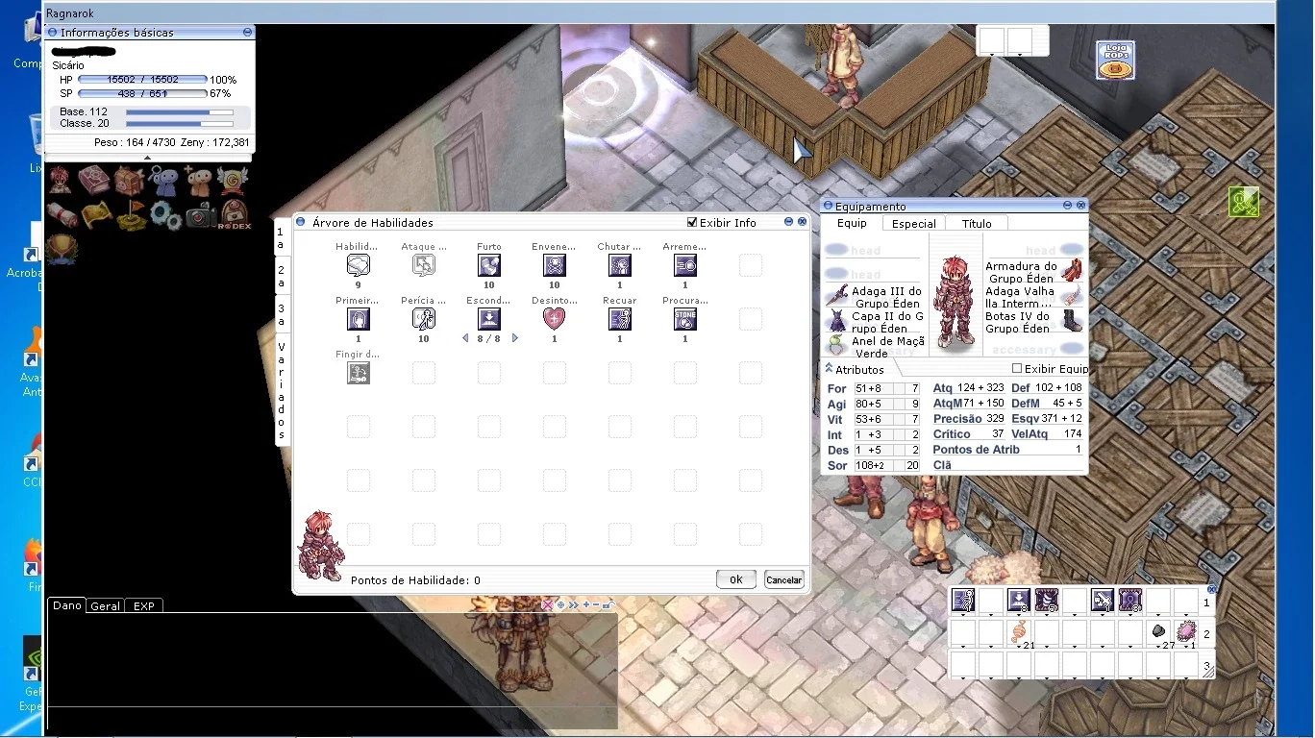The height and width of the screenshot is (738, 1315).
Task: Collapse basic info panel with up arrow
Action: pyautogui.click(x=147, y=157)
